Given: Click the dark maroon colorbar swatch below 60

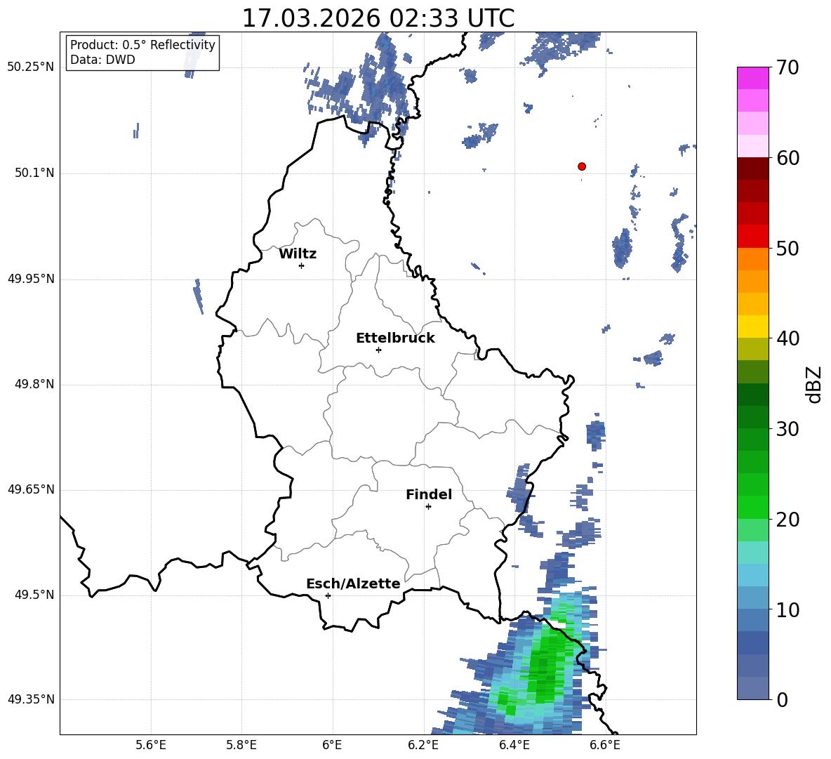Looking at the screenshot, I should point(752,169).
